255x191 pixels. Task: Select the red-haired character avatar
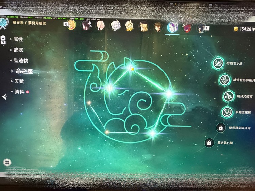point(187,28)
